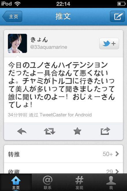Image resolution: width=127 pixels, height=191 pixels.
Task: Open the 转推 row showing 50+
Action: click(63, 154)
